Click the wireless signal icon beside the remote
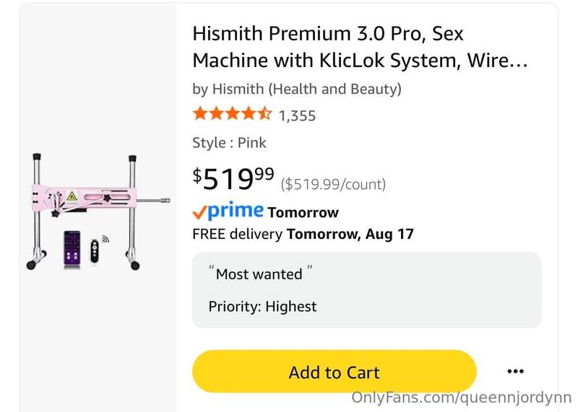Screen dimensions: 578x412 tap(105, 239)
